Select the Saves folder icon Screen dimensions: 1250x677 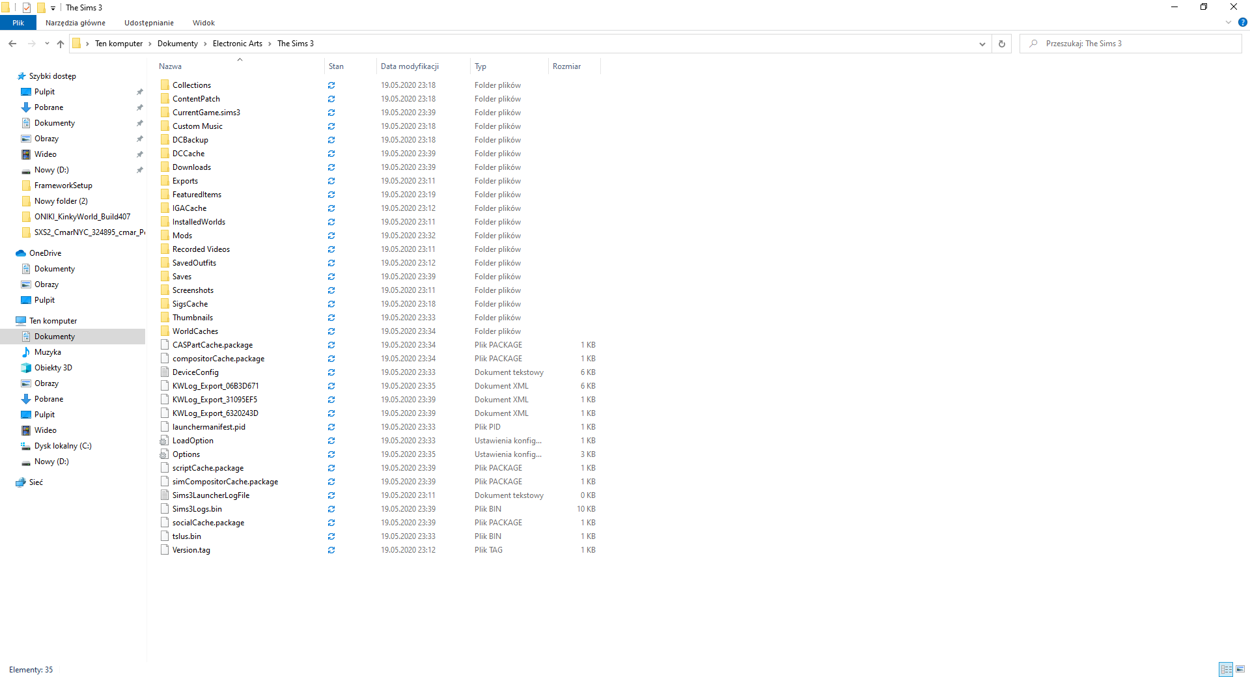click(165, 277)
